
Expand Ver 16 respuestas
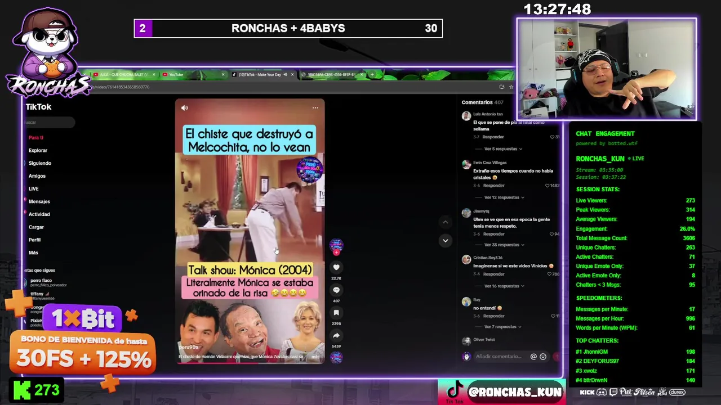504,286
